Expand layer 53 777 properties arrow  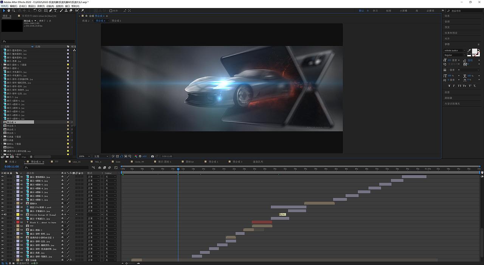[x=14, y=226]
